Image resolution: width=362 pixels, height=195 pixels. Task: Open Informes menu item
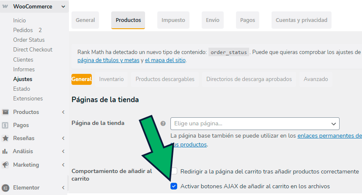click(x=24, y=69)
